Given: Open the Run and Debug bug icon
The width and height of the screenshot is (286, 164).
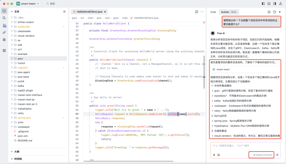Looking at the screenshot, I should click(4, 40).
